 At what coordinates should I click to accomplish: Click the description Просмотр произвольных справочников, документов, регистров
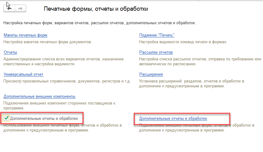(67, 81)
